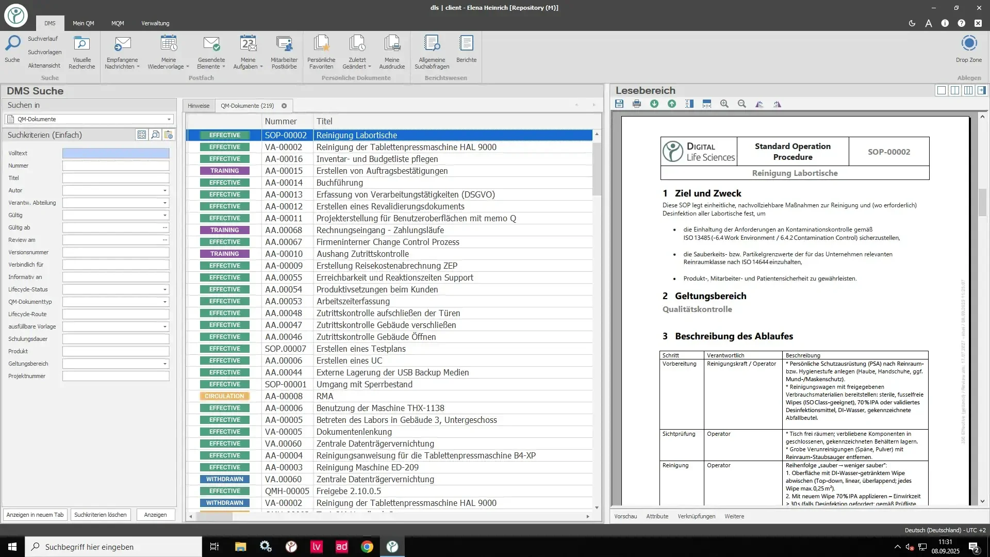Image resolution: width=990 pixels, height=557 pixels.
Task: Rotate the document counterclockwise
Action: pos(759,104)
